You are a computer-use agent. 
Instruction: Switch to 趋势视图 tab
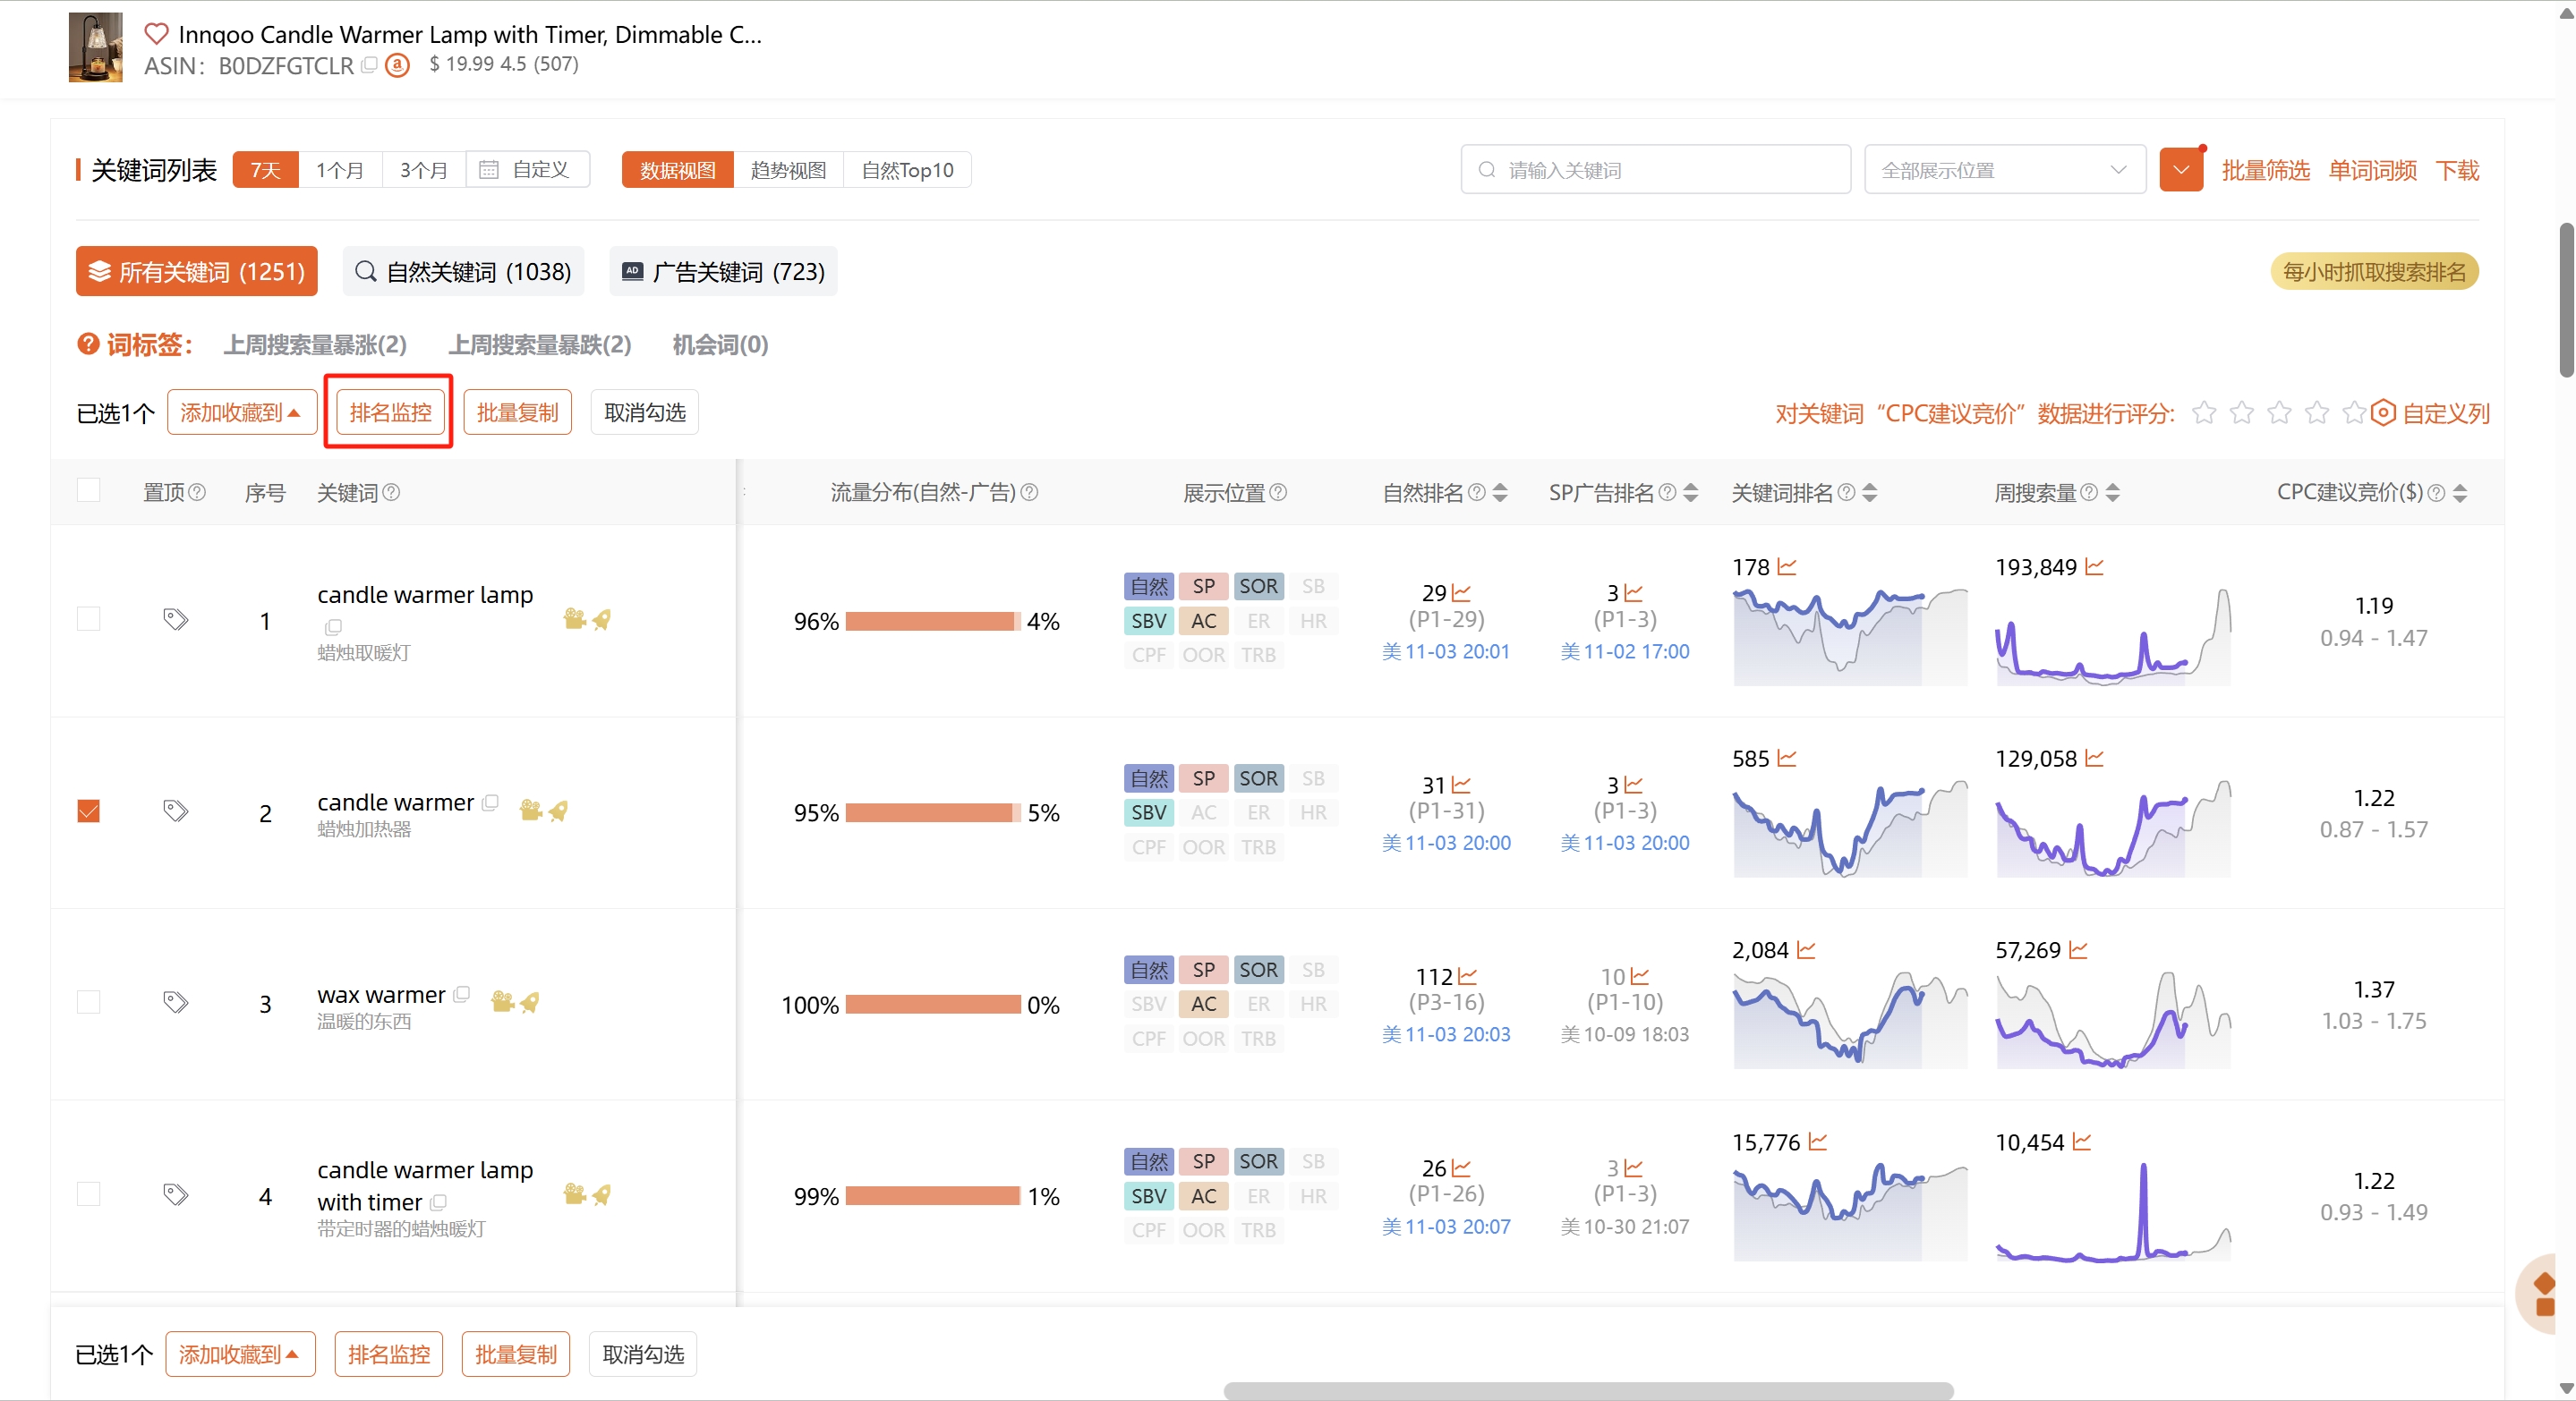coord(788,170)
